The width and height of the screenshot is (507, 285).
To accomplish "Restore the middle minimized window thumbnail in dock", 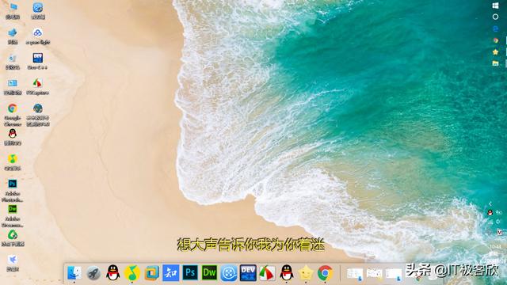I will tap(375, 274).
